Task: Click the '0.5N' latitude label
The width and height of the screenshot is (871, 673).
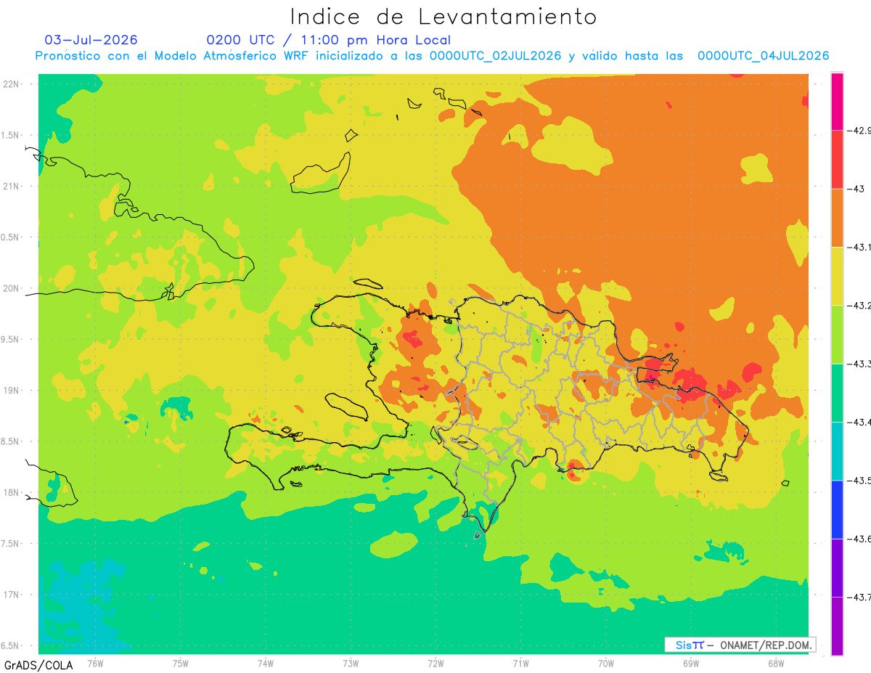Action: click(11, 237)
